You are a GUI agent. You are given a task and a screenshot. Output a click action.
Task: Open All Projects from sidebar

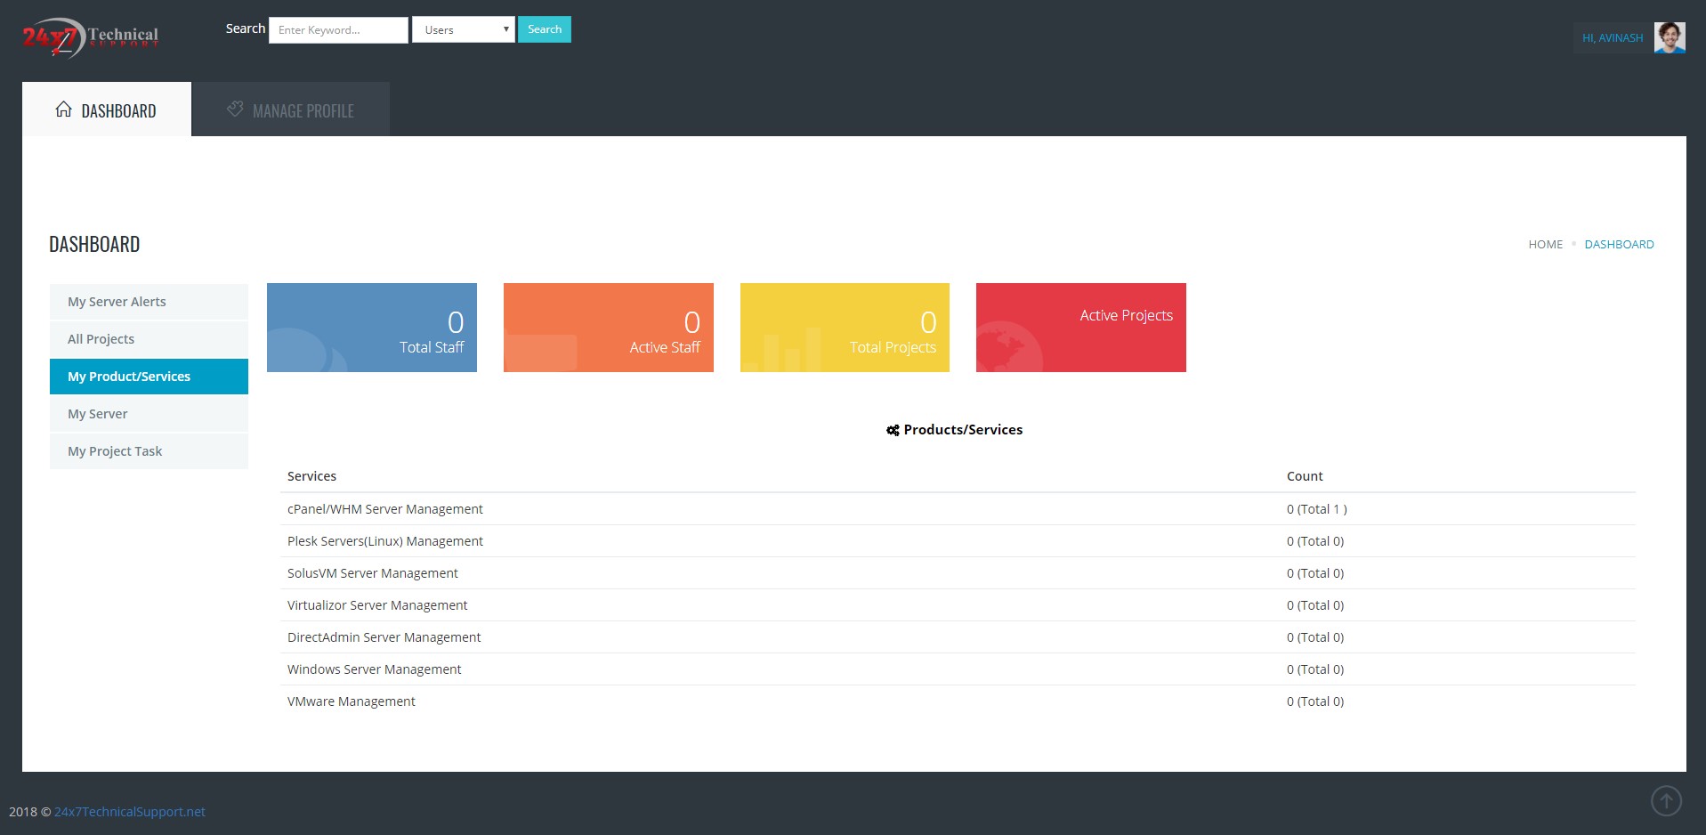pos(149,339)
